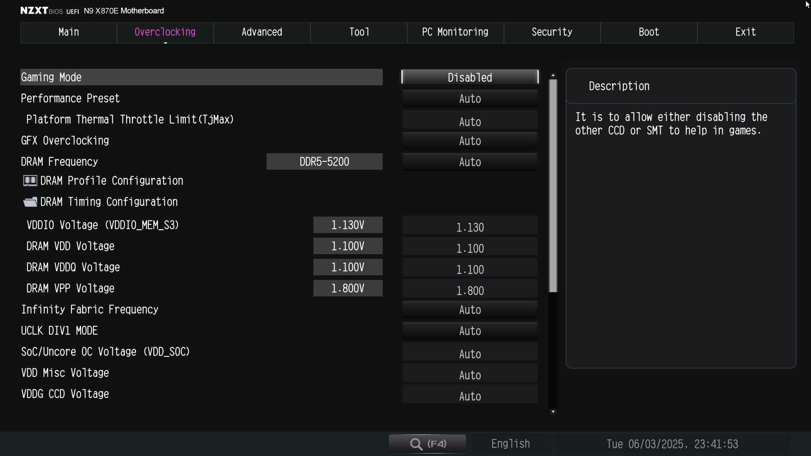Open Infinity Fabric Frequency Auto dropdown

[470, 310]
